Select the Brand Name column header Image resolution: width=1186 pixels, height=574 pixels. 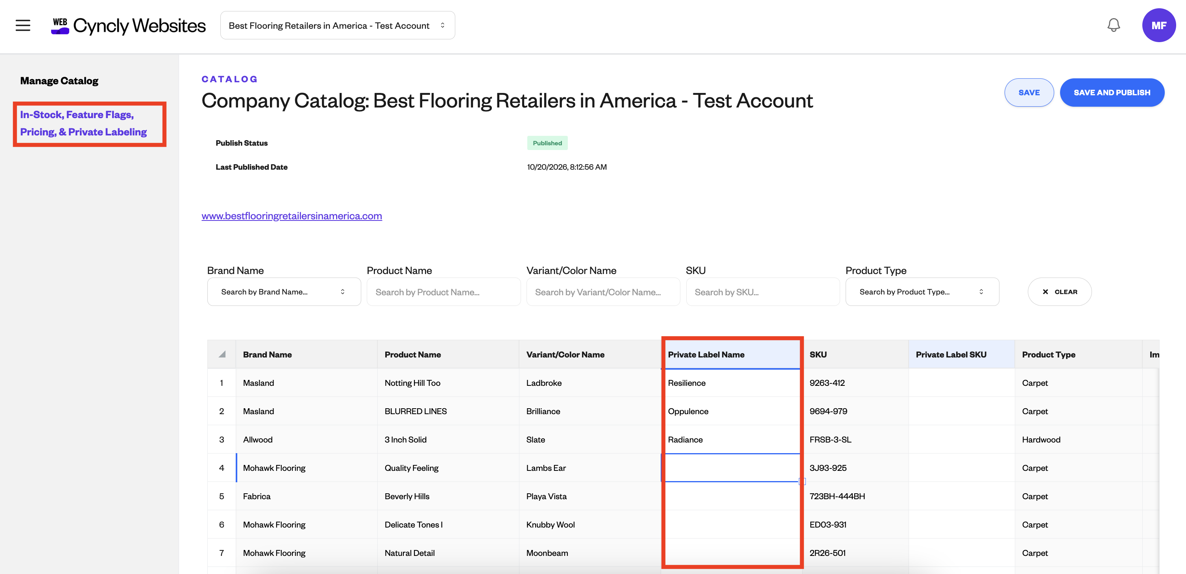point(307,354)
